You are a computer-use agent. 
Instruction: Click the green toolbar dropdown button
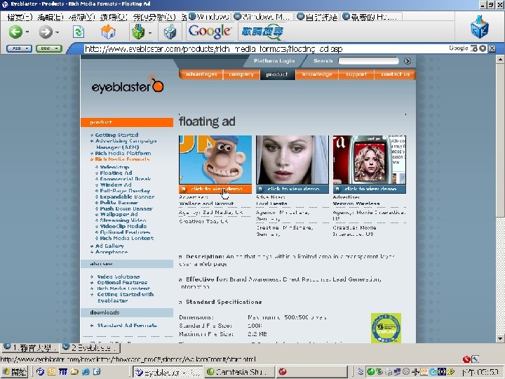tap(49, 48)
